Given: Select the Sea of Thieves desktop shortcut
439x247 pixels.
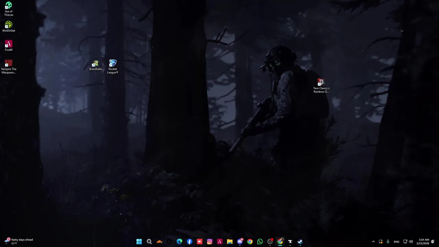Looking at the screenshot, I should coord(9,9).
